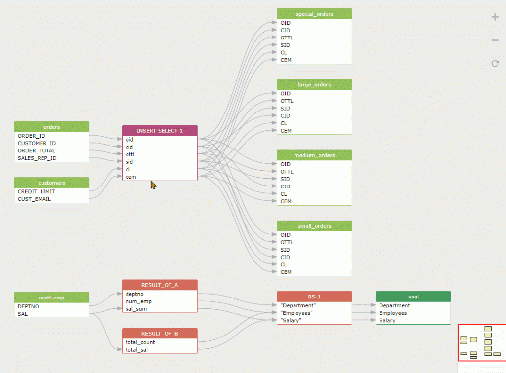The width and height of the screenshot is (506, 373).
Task: Click the scott.emp table header
Action: point(51,298)
